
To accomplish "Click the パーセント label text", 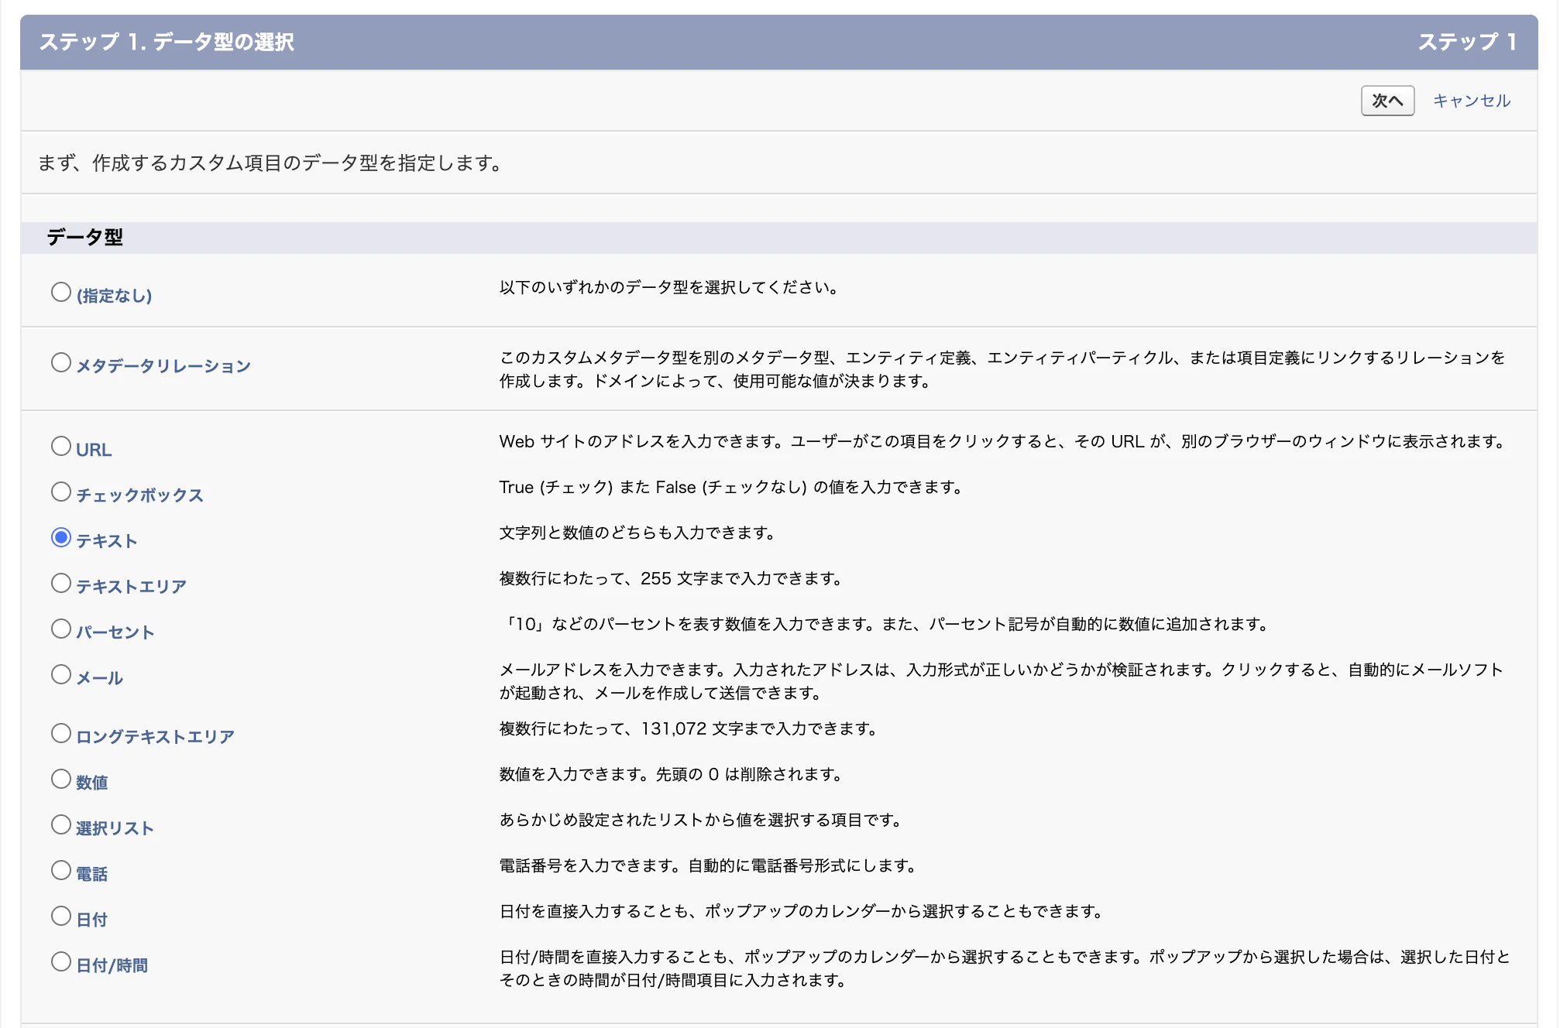I will pyautogui.click(x=115, y=632).
